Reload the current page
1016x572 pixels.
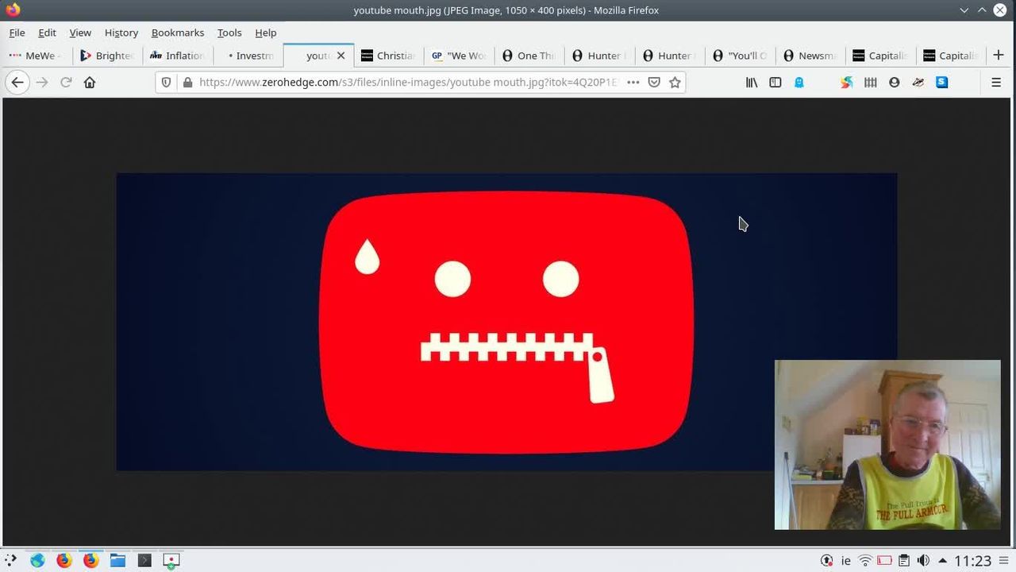(66, 83)
